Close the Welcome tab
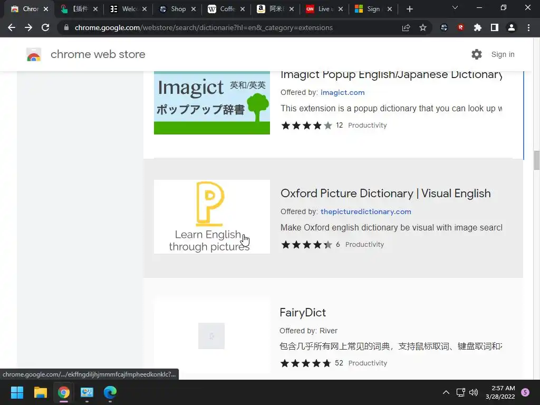The image size is (540, 405). (x=144, y=9)
